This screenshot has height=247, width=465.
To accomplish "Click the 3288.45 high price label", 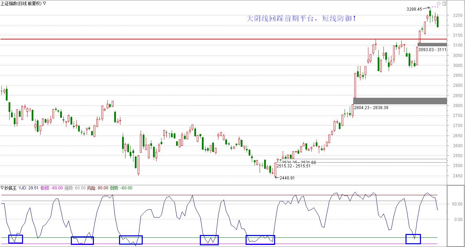I will click(x=414, y=9).
